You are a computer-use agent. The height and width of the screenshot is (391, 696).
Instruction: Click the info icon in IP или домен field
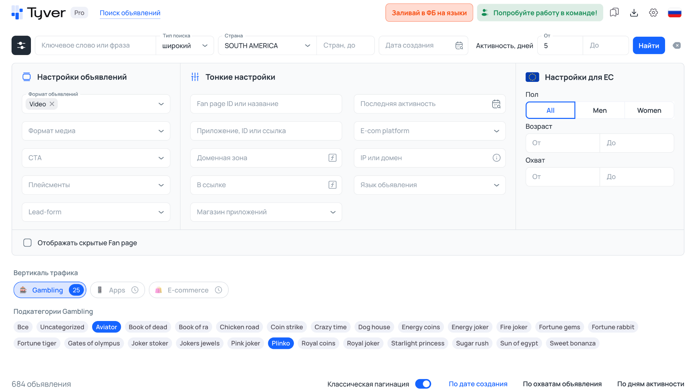(x=497, y=158)
